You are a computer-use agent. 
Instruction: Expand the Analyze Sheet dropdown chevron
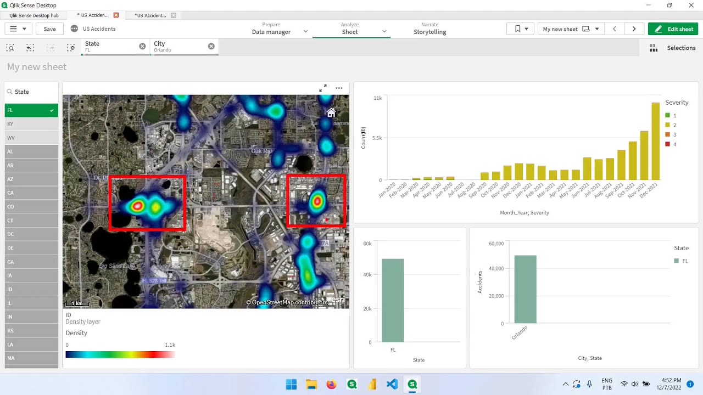coord(384,32)
